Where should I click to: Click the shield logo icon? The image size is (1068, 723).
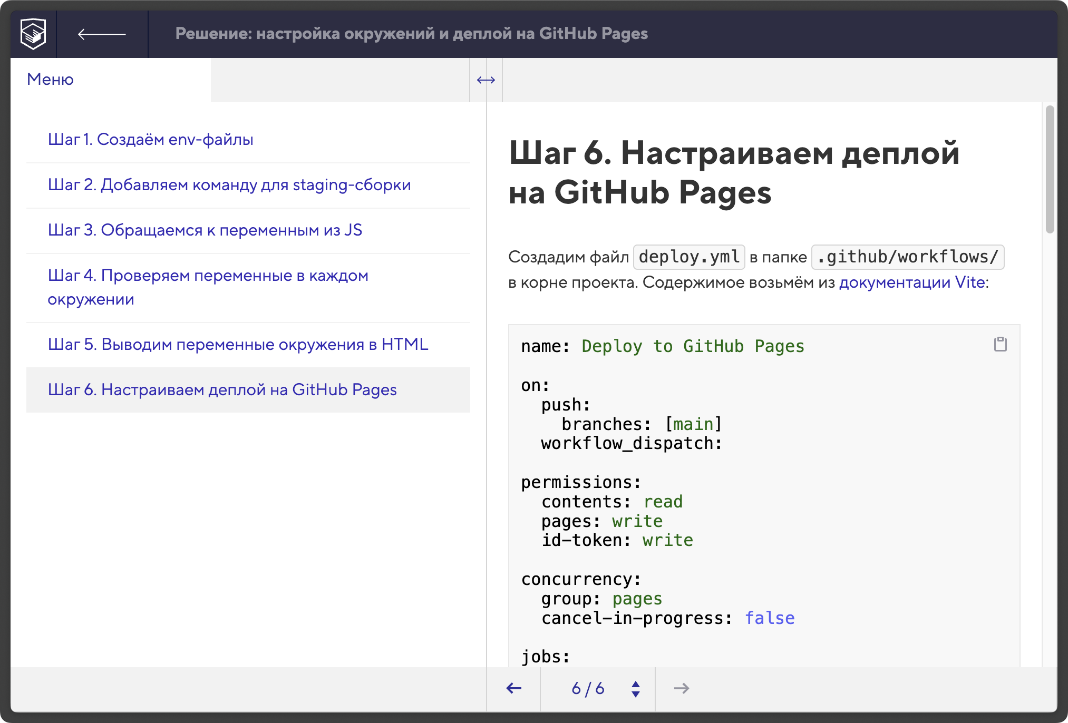33,34
